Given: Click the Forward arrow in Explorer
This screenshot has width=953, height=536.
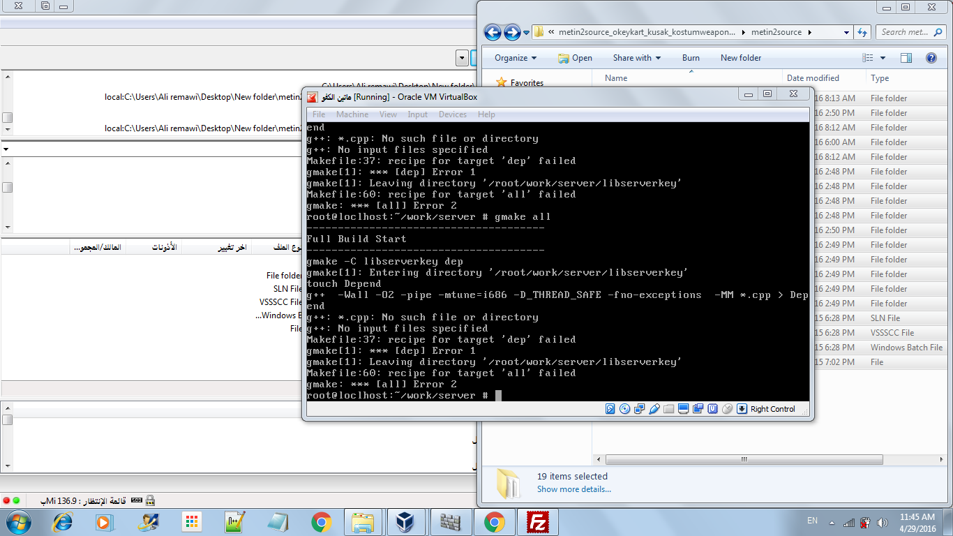Looking at the screenshot, I should tap(512, 32).
